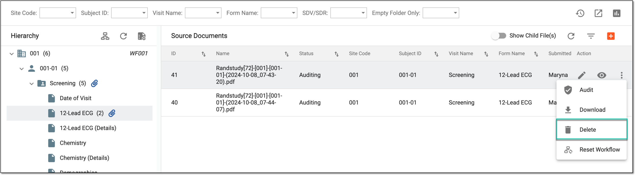
Task: Select the Screening (5) folder label
Action: click(x=68, y=83)
